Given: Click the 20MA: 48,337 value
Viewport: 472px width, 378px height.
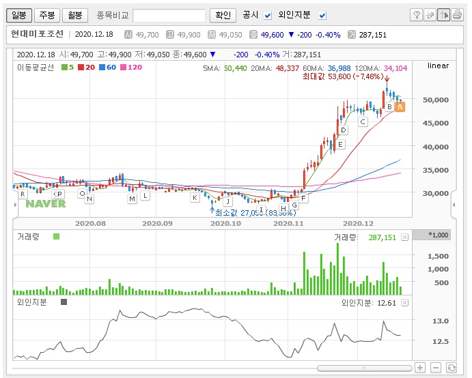Looking at the screenshot, I should click(x=275, y=68).
